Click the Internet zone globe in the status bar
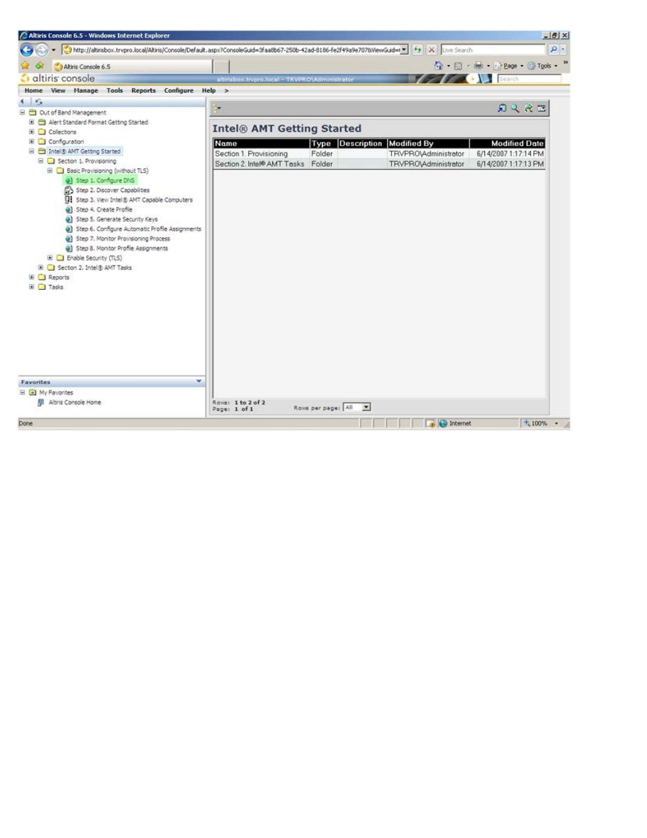647x838 pixels. coord(443,423)
